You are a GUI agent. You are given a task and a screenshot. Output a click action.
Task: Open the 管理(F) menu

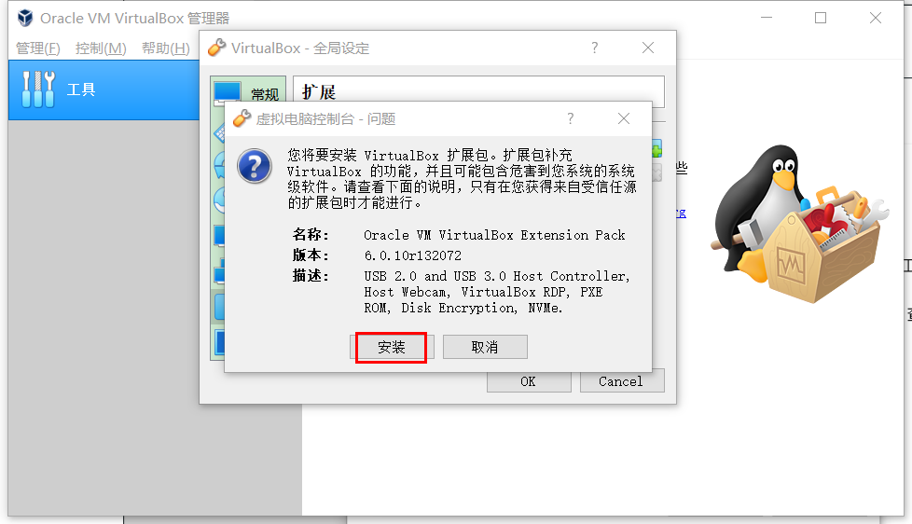(x=38, y=48)
